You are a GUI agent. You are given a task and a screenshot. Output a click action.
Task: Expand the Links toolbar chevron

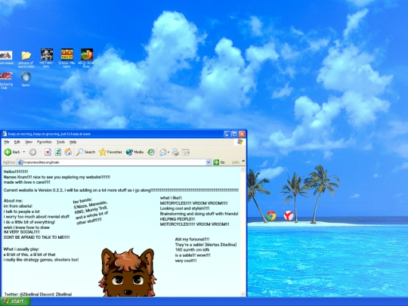pyautogui.click(x=243, y=162)
